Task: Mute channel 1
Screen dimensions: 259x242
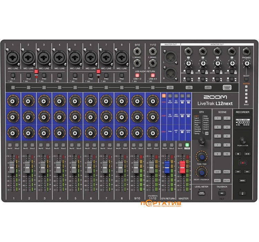Action: point(10,145)
